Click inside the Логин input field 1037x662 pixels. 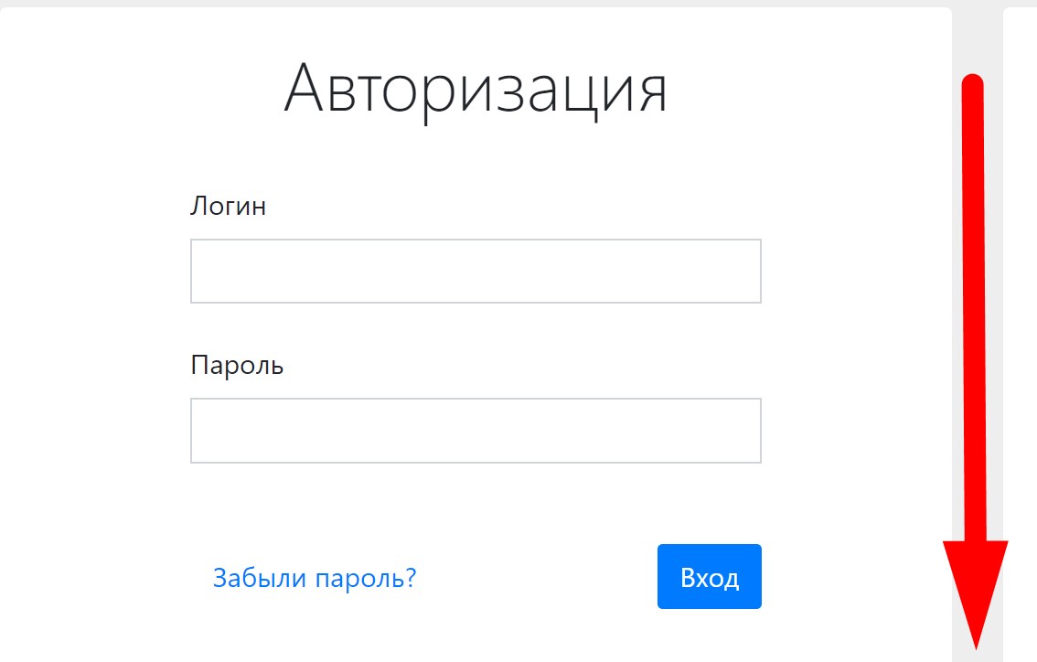pos(476,271)
